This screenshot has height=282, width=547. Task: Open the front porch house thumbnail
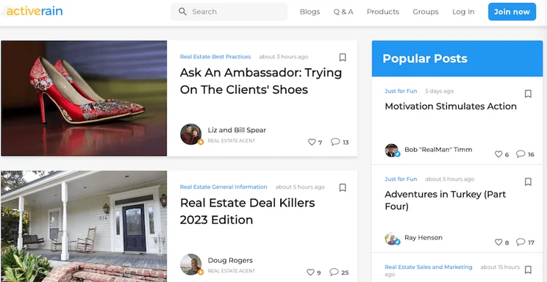tap(84, 226)
